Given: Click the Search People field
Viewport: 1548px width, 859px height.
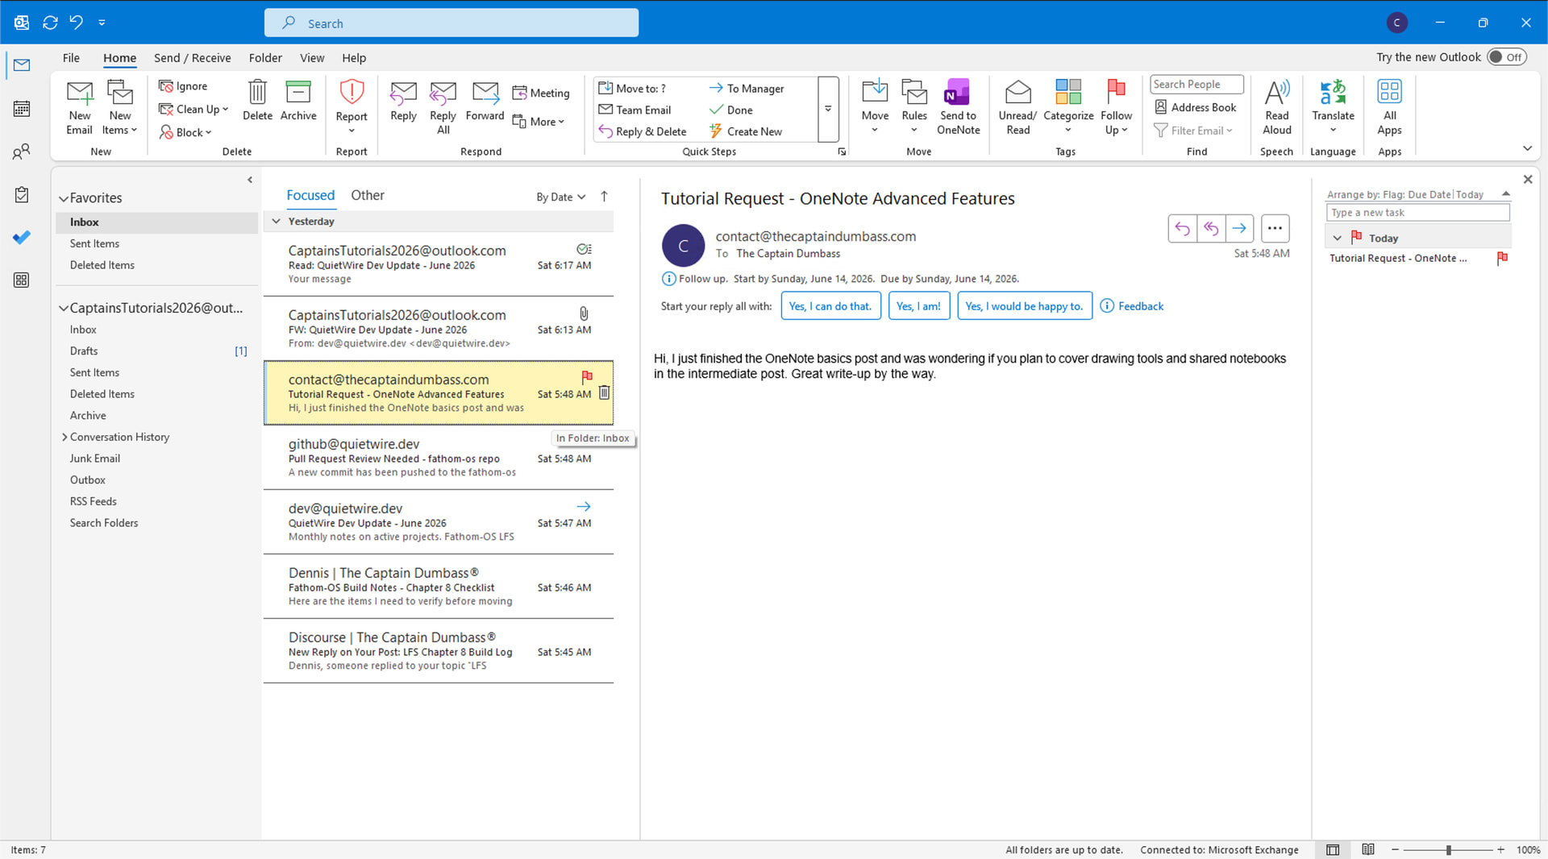Looking at the screenshot, I should (x=1196, y=85).
